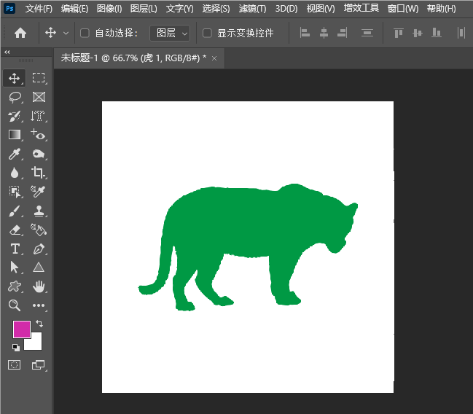Expand the Move tool preset picker arrow

[66, 34]
